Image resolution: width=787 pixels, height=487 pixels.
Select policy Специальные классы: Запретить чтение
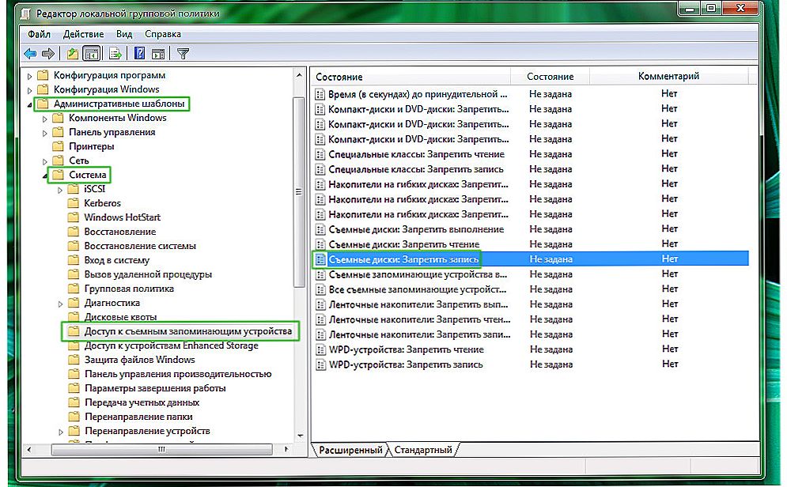tap(417, 154)
